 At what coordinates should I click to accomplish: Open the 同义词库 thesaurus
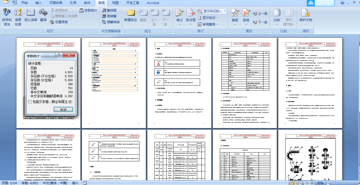pos(31,17)
